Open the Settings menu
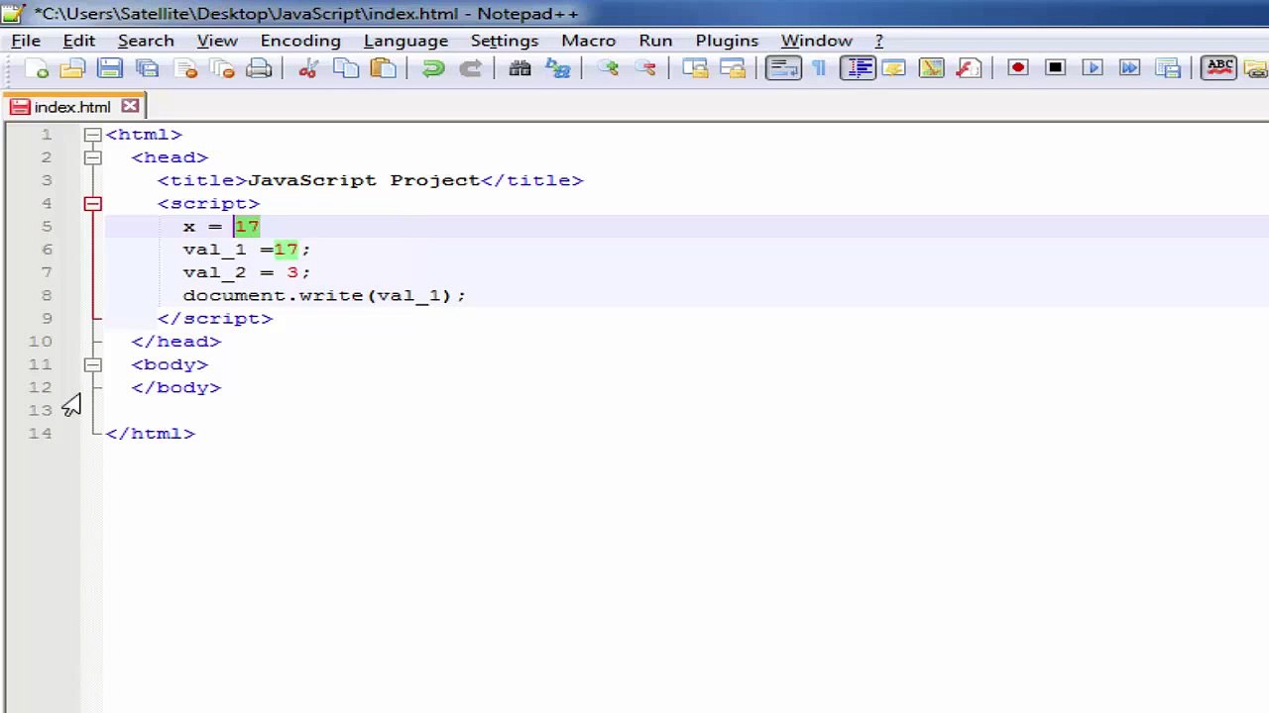 point(505,41)
